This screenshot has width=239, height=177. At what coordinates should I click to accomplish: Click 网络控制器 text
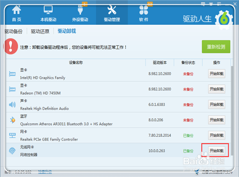pyautogui.click(x=29, y=155)
